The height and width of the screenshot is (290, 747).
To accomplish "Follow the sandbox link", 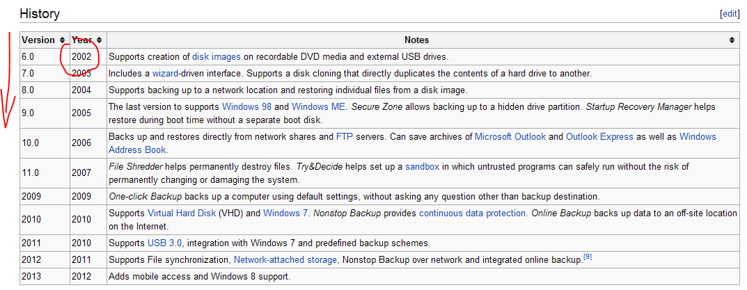I will (x=423, y=167).
